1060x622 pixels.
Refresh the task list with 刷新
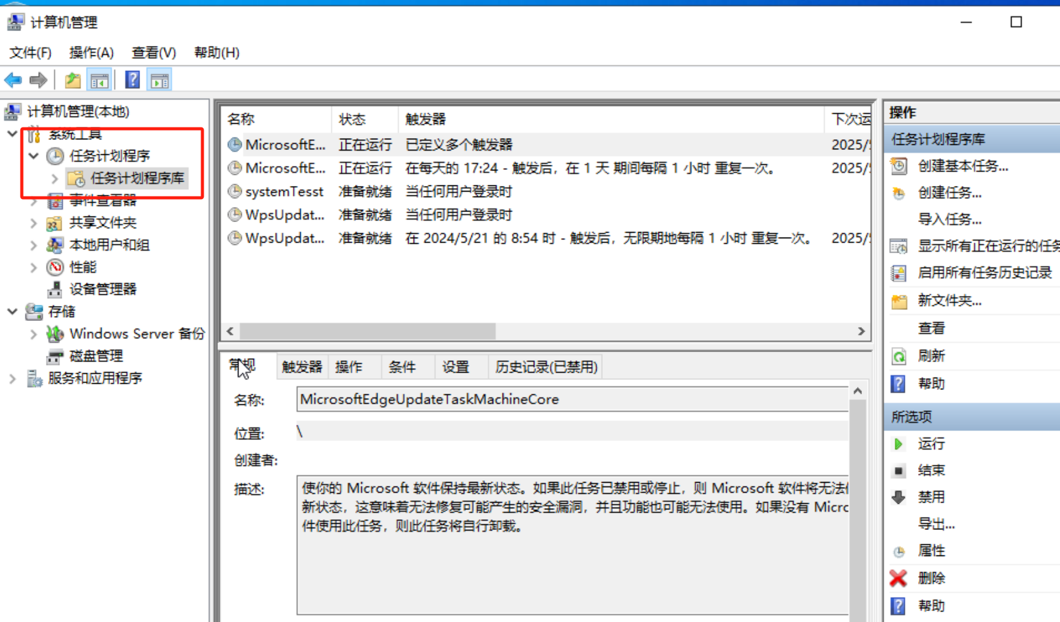point(931,355)
